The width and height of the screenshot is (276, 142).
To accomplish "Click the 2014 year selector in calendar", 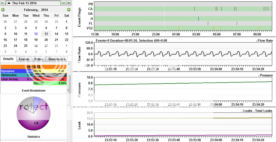I will pos(44,10).
